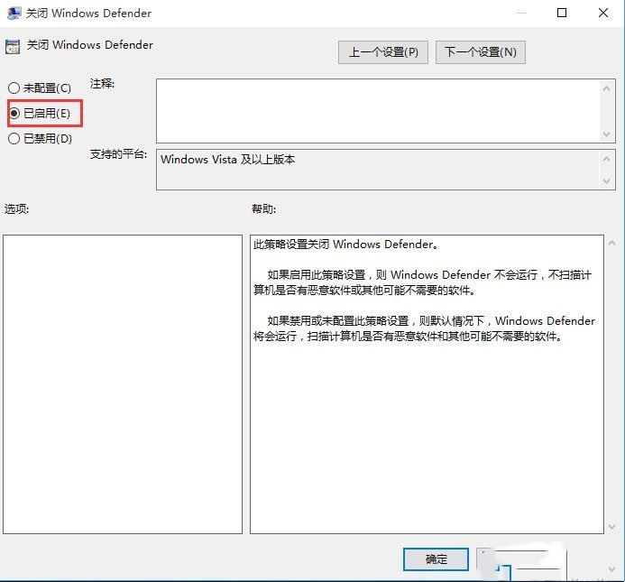Click into the 注释 comment text box
The height and width of the screenshot is (582, 625).
click(379, 111)
